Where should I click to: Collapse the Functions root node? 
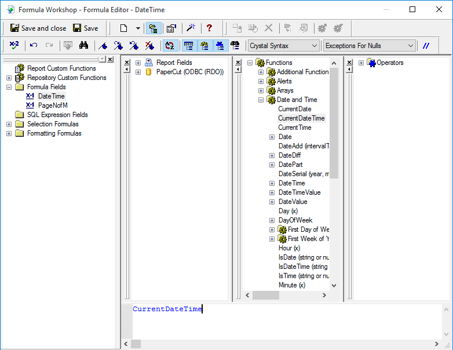[x=250, y=63]
